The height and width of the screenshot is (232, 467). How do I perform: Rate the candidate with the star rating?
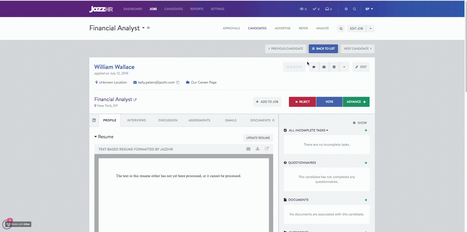pos(294,67)
